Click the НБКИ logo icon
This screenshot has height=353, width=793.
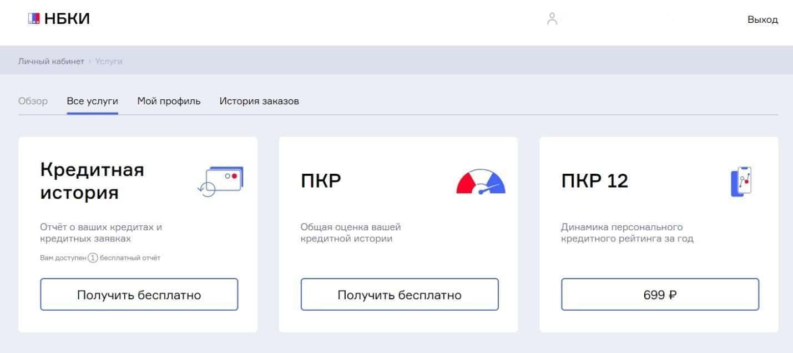34,19
